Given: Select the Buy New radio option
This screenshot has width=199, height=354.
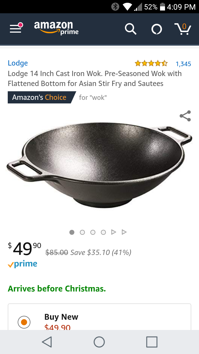Looking at the screenshot, I should pos(24,322).
